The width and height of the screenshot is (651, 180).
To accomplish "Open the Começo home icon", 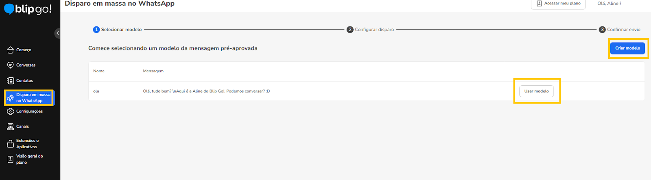I will coord(11,50).
